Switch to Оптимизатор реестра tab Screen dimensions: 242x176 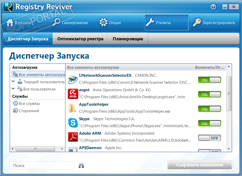(80, 39)
